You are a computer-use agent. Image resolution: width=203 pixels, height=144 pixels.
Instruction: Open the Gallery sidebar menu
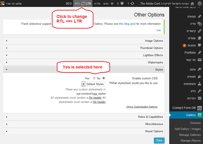[x=186, y=115]
